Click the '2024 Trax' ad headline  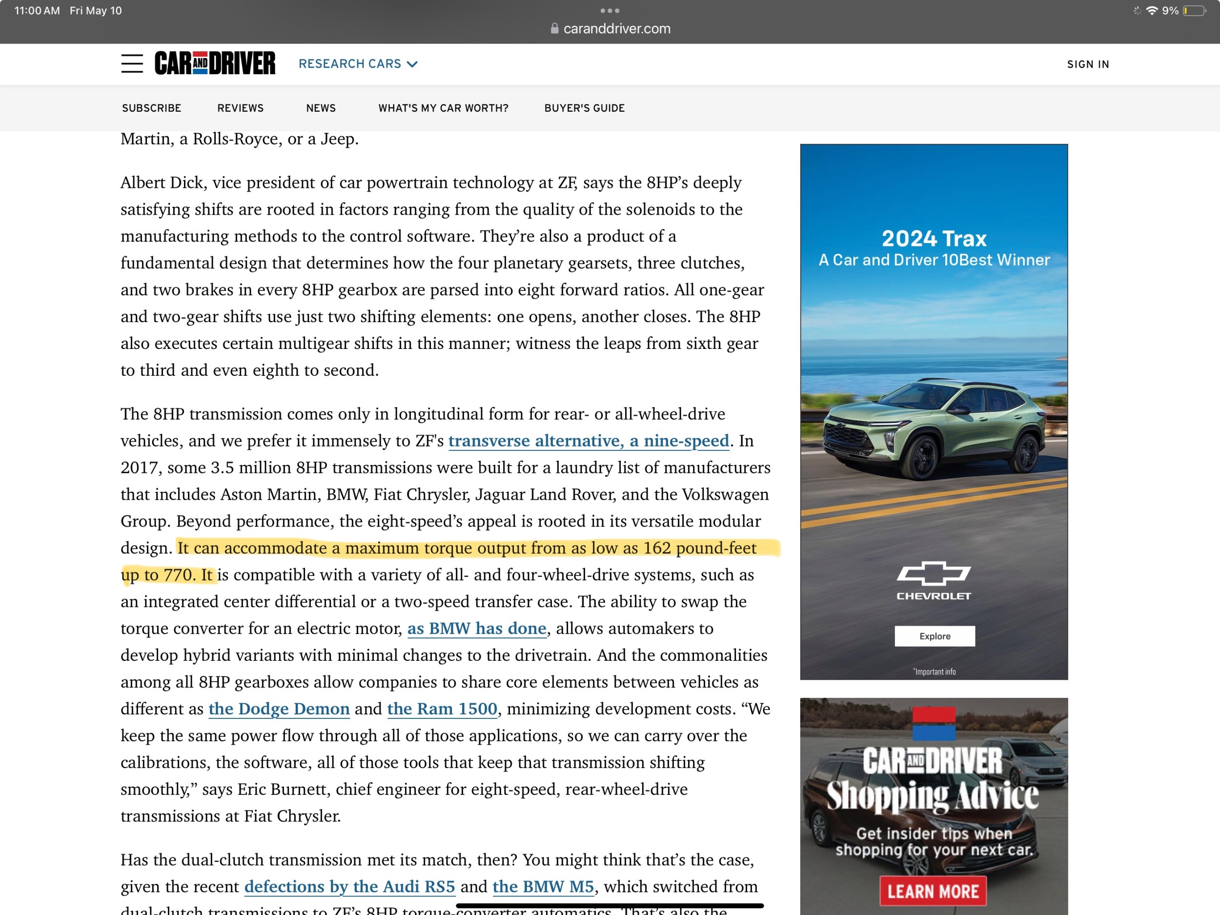pos(934,238)
